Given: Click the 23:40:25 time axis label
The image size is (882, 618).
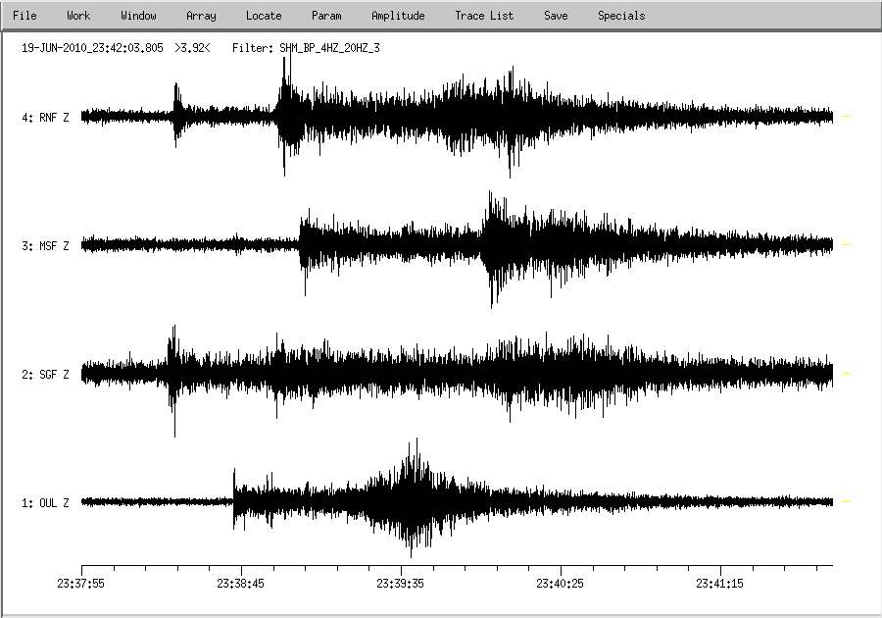Looking at the screenshot, I should coord(561,583).
